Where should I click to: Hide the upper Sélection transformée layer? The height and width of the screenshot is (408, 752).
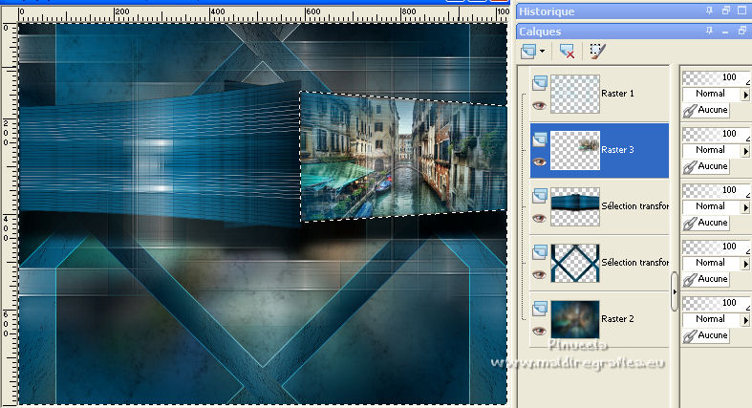(539, 218)
